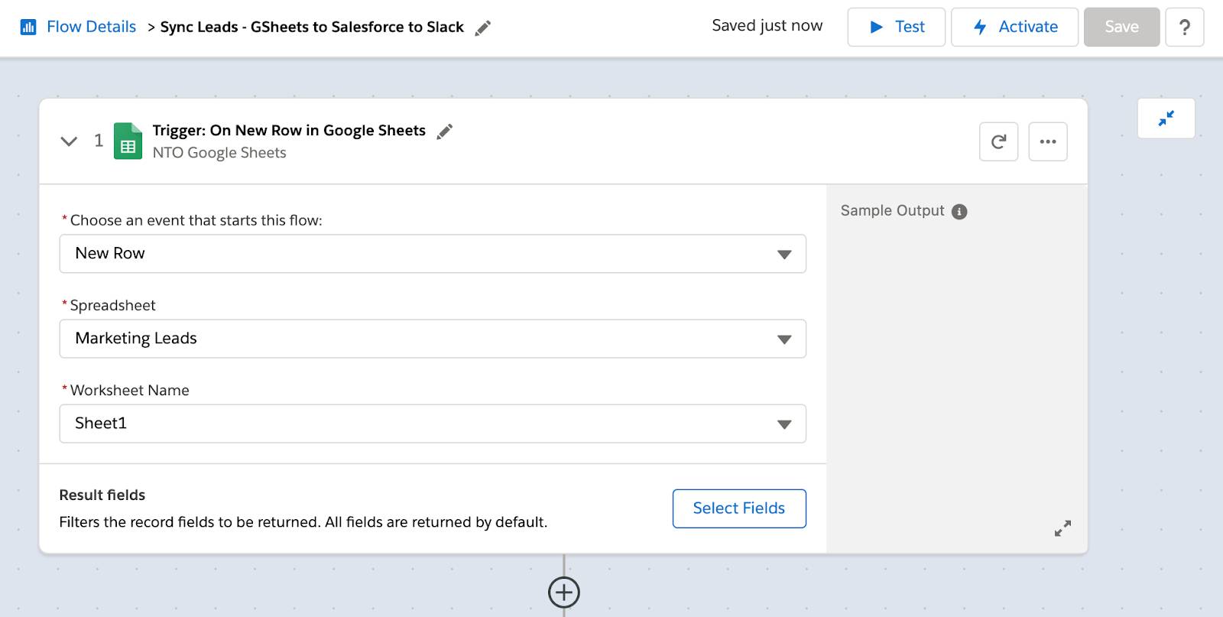Click the Result fields heading
Image resolution: width=1223 pixels, height=617 pixels.
(x=102, y=495)
